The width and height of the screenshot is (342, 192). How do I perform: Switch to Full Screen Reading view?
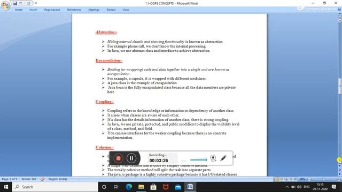tap(282, 179)
